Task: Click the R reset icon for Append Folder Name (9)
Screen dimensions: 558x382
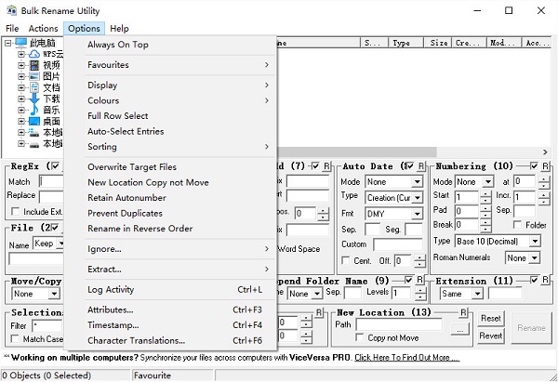Action: coord(420,280)
